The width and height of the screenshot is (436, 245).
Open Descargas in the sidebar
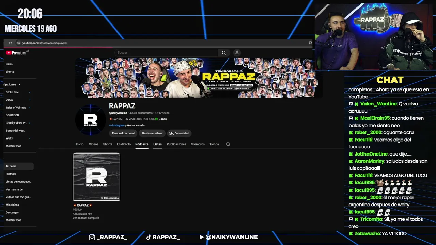tap(12, 212)
